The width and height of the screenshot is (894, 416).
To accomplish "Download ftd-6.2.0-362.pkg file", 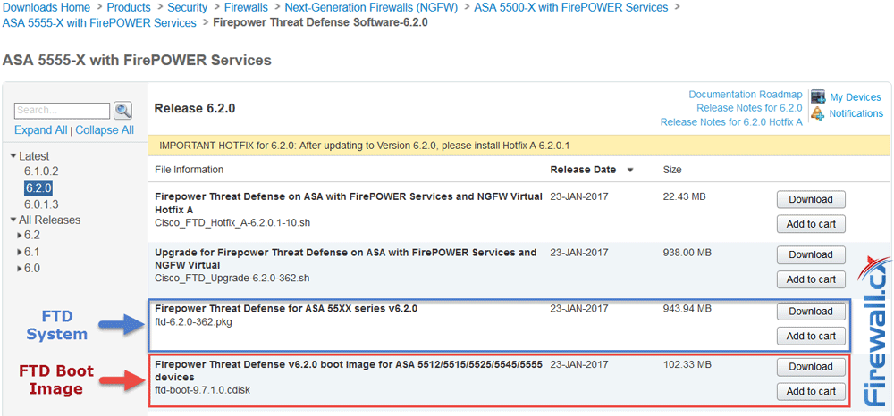I will tap(811, 312).
